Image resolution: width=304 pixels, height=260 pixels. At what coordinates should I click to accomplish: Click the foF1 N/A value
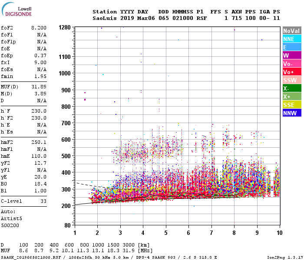tap(42, 35)
